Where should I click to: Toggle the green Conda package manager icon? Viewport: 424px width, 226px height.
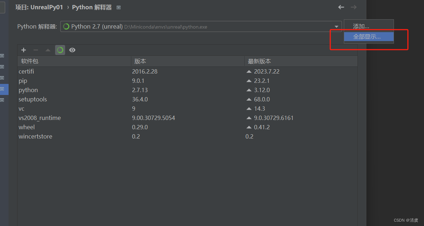(x=60, y=50)
